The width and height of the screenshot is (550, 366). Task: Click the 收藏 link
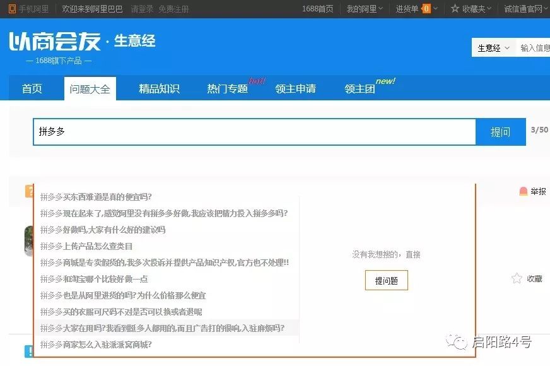534,279
